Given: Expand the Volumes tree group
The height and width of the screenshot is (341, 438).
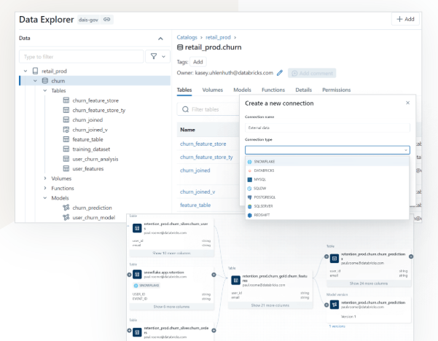Looking at the screenshot, I should tap(45, 179).
